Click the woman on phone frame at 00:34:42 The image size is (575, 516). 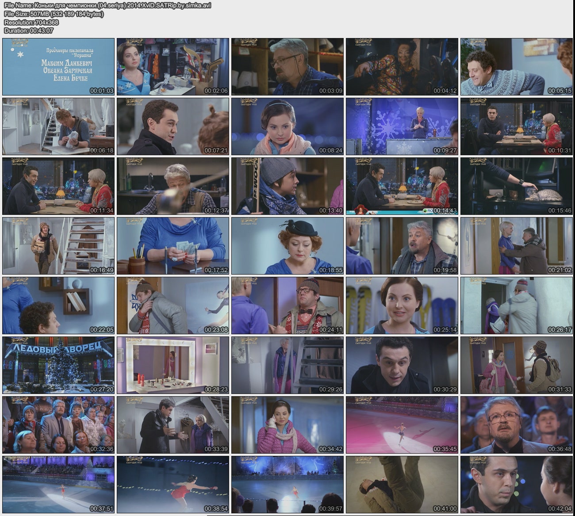point(287,425)
